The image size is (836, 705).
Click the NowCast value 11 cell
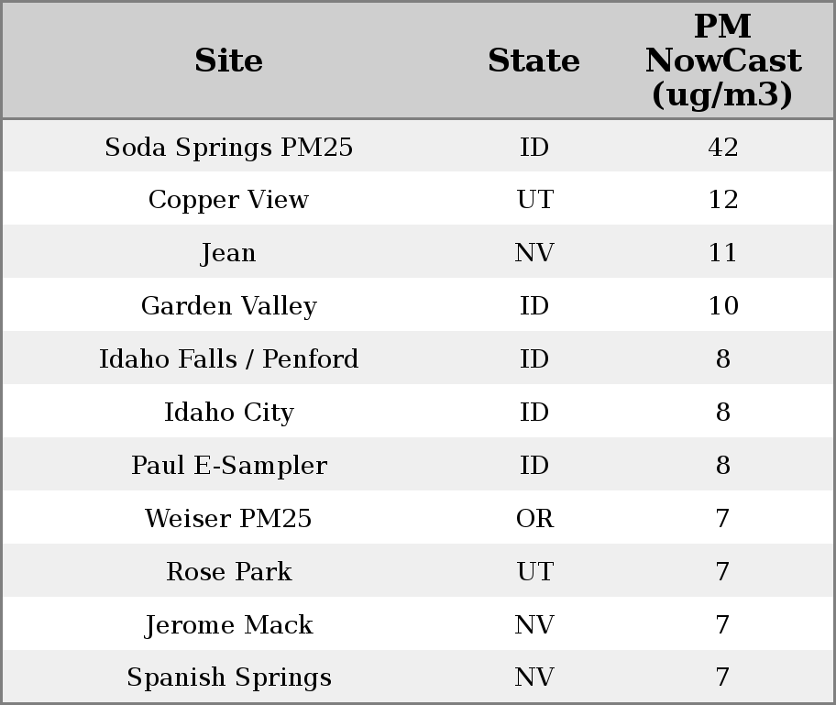(x=722, y=253)
